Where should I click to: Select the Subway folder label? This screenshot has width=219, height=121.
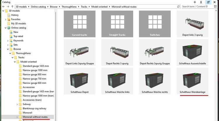coord(27,104)
